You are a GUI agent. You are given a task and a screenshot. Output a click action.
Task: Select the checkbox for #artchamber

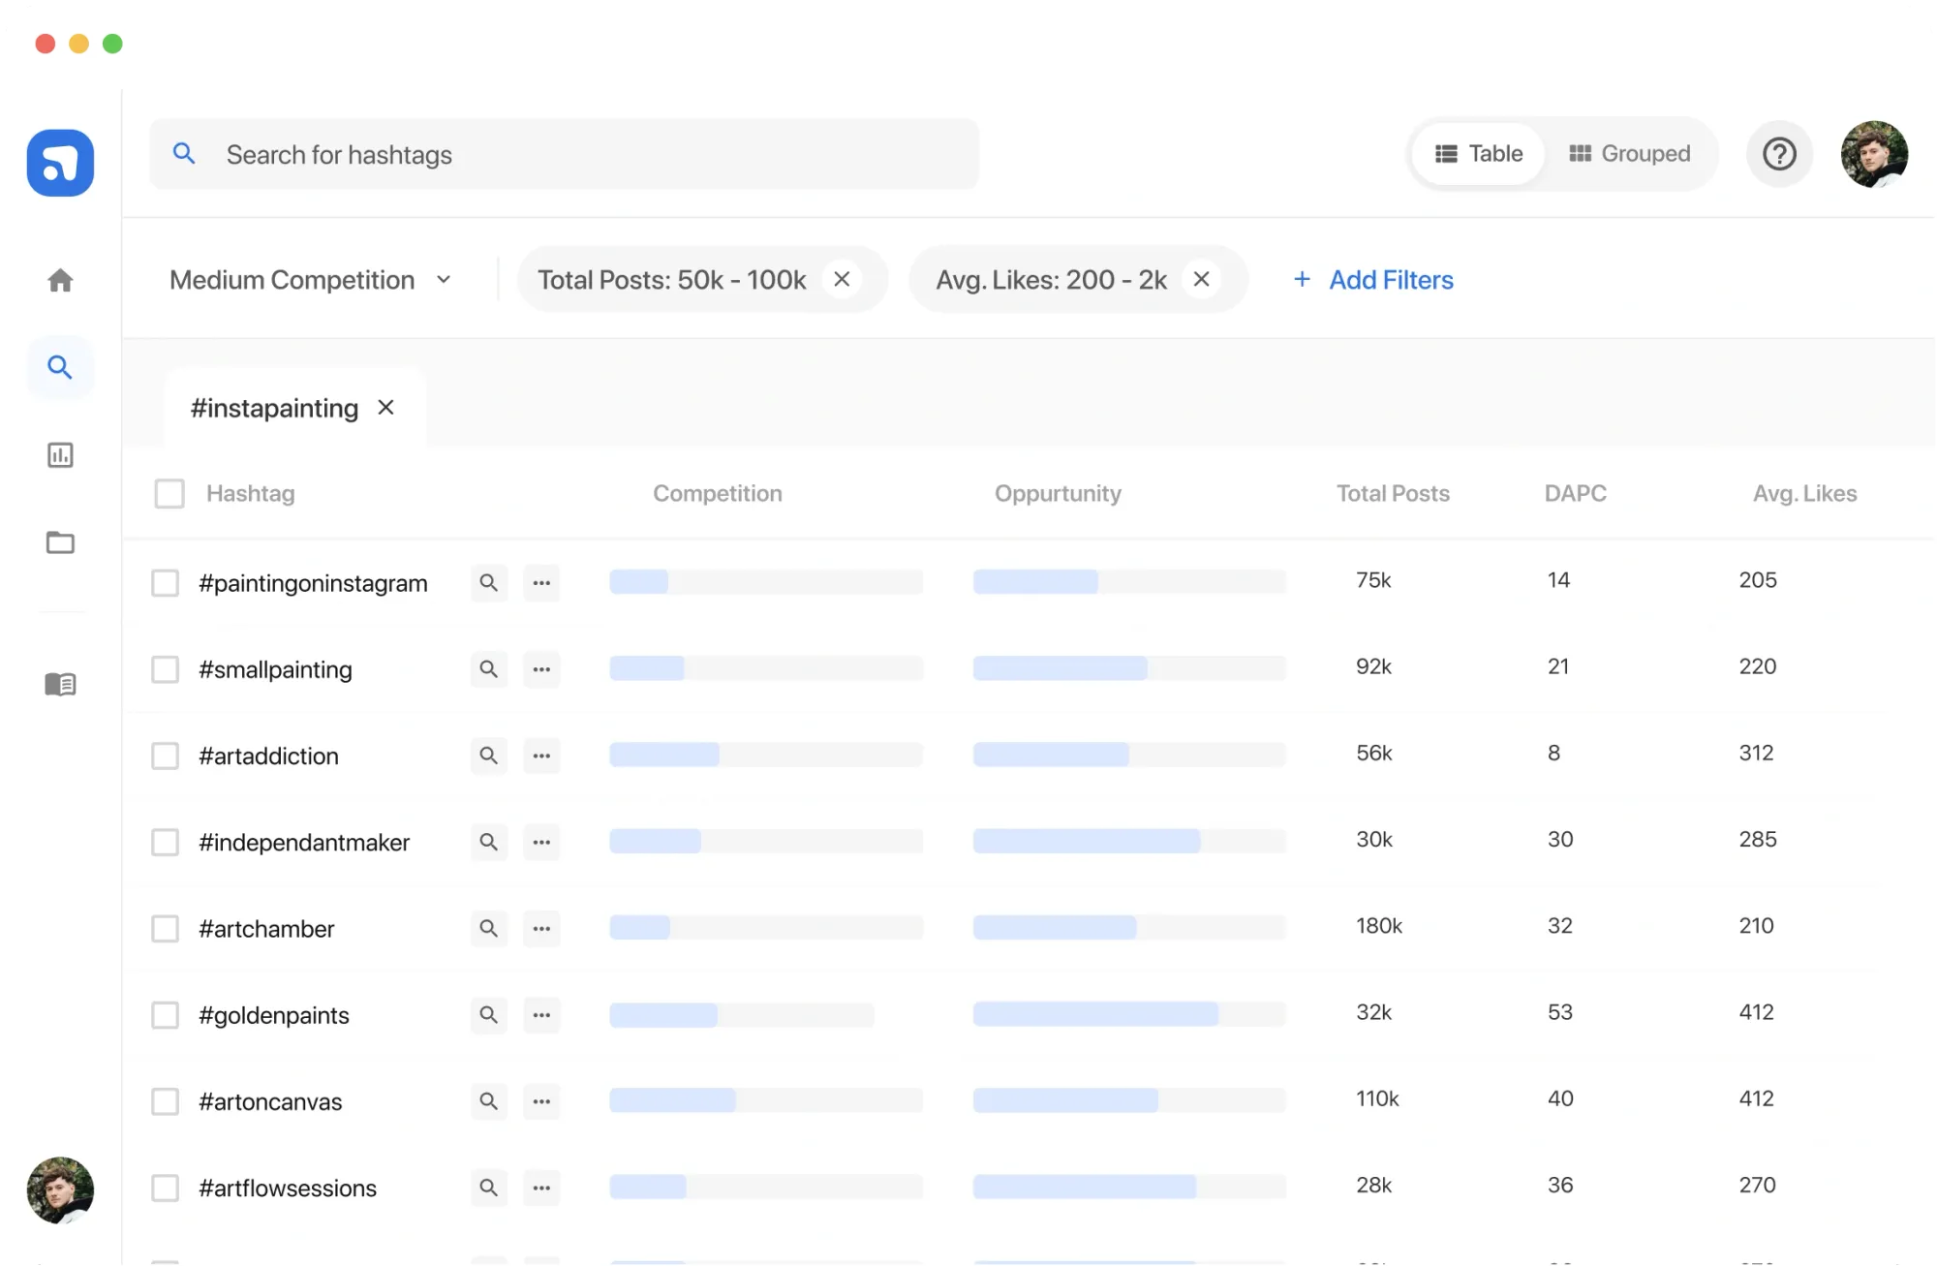coord(166,928)
